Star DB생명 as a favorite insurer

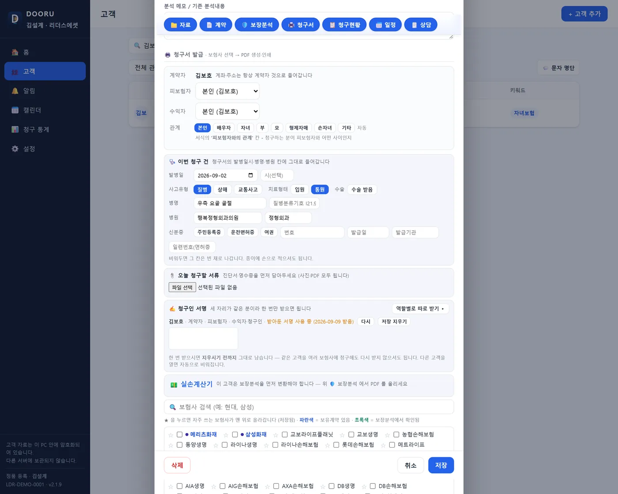323,486
